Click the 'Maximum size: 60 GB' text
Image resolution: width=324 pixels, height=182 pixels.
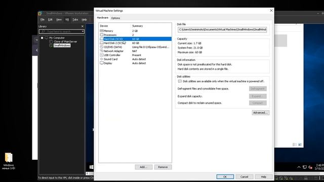coord(190,52)
